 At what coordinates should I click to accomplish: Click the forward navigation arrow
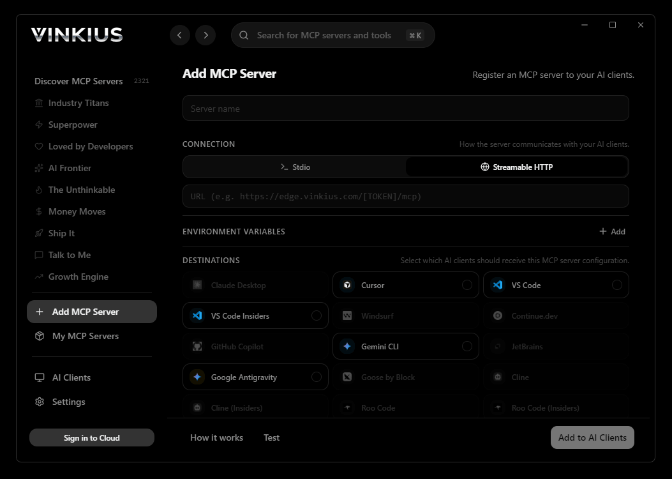click(205, 35)
